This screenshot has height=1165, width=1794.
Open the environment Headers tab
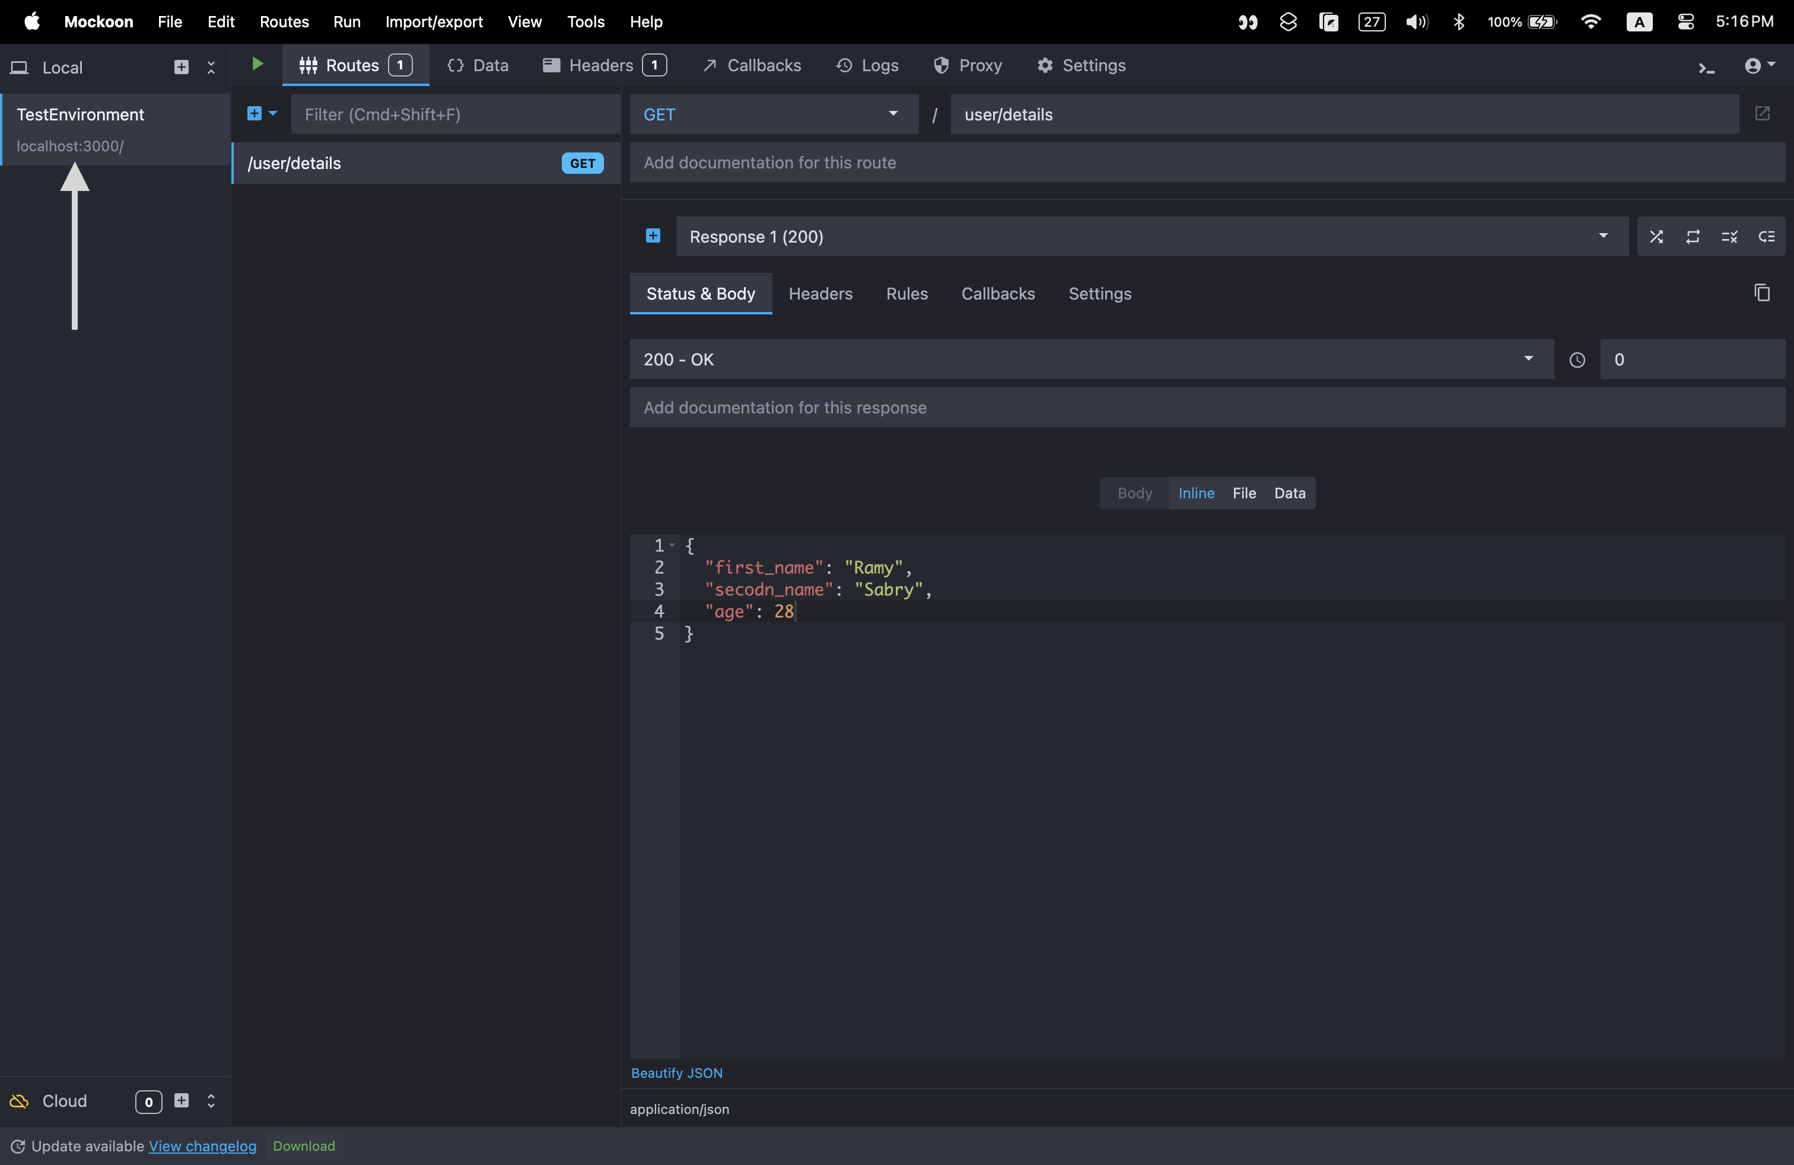click(604, 66)
